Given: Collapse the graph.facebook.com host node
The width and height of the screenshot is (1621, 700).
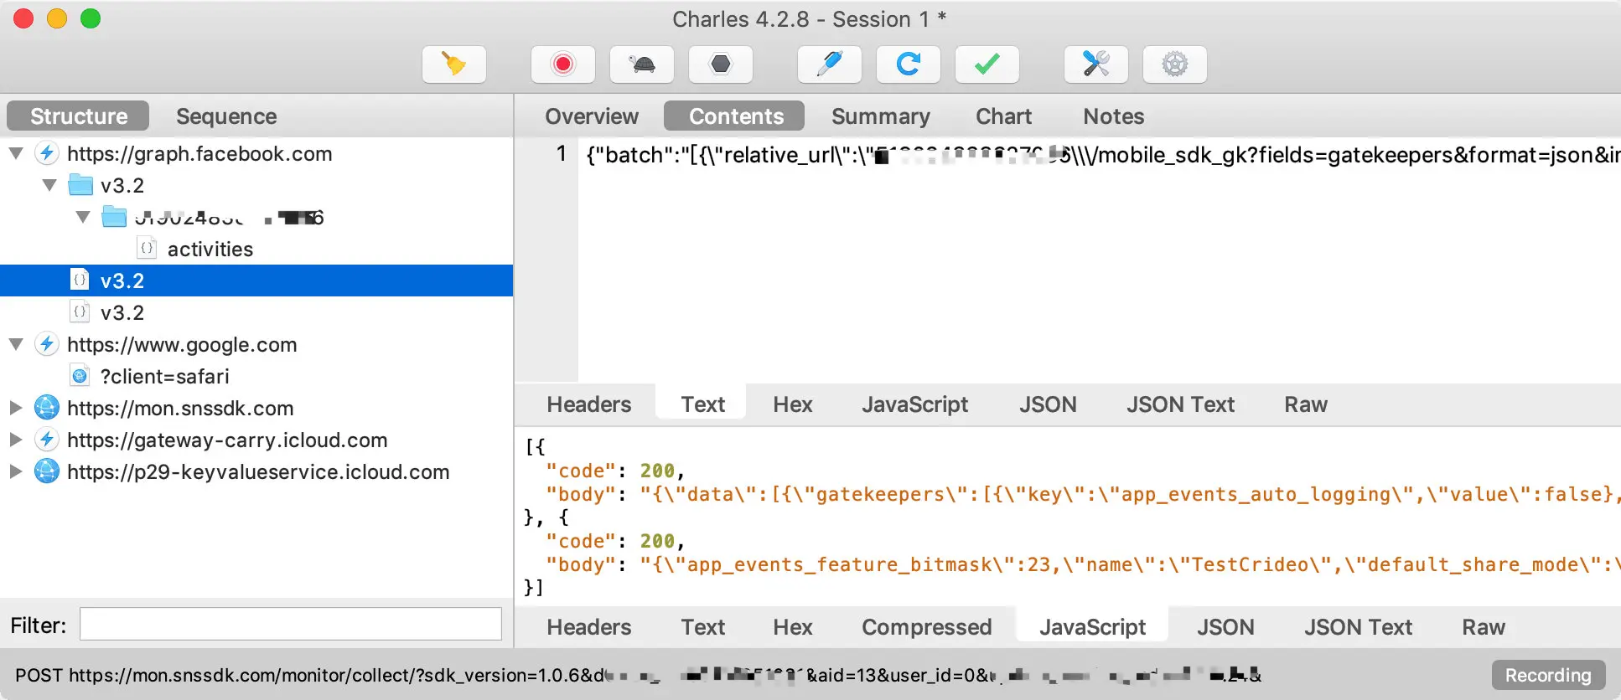Looking at the screenshot, I should coord(16,153).
